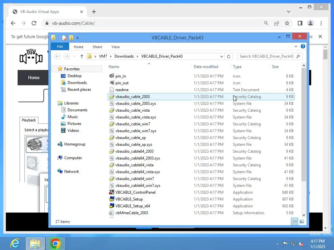The width and height of the screenshot is (334, 250).
Task: Select the pin_out file icon
Action: 112,83
